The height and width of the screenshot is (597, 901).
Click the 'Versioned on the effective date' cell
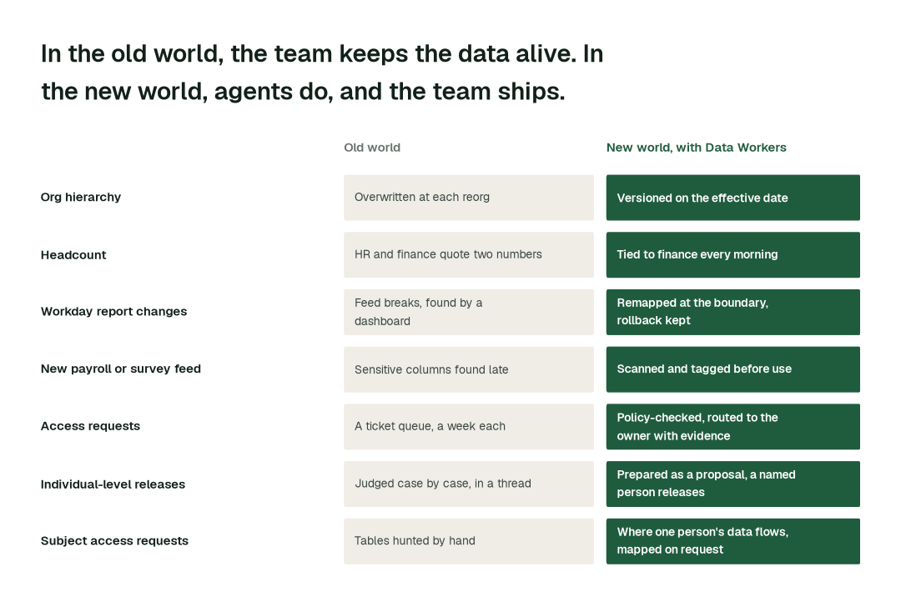732,198
